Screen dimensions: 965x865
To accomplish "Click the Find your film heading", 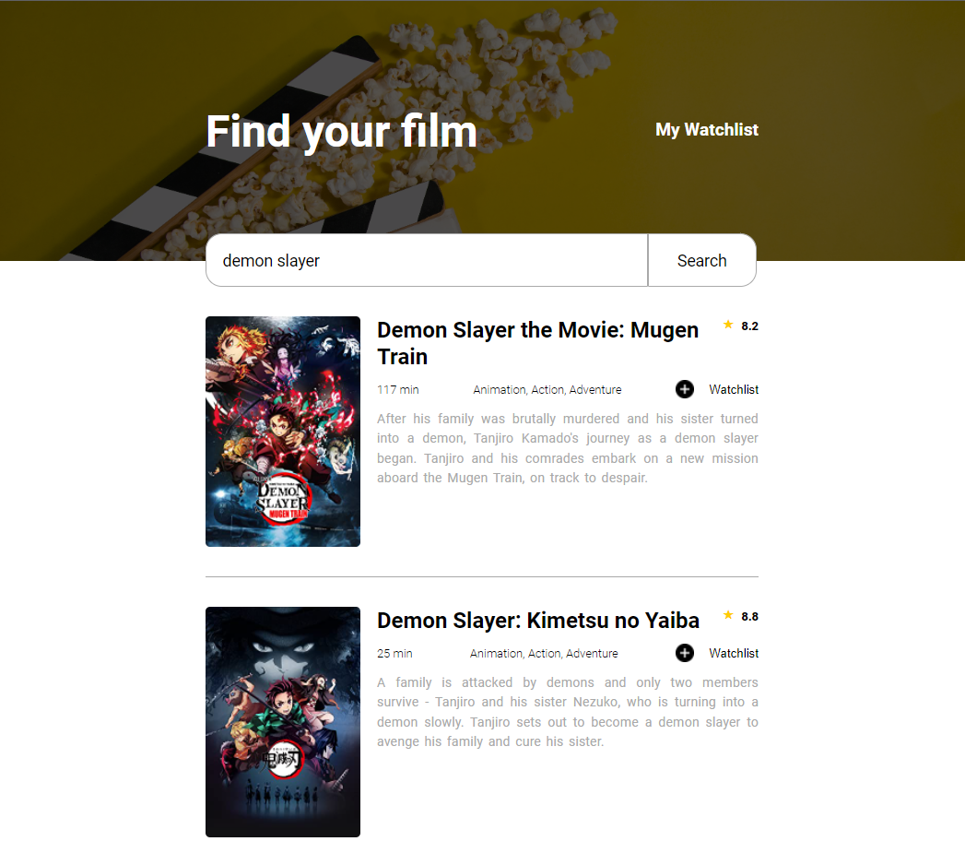I will [342, 132].
